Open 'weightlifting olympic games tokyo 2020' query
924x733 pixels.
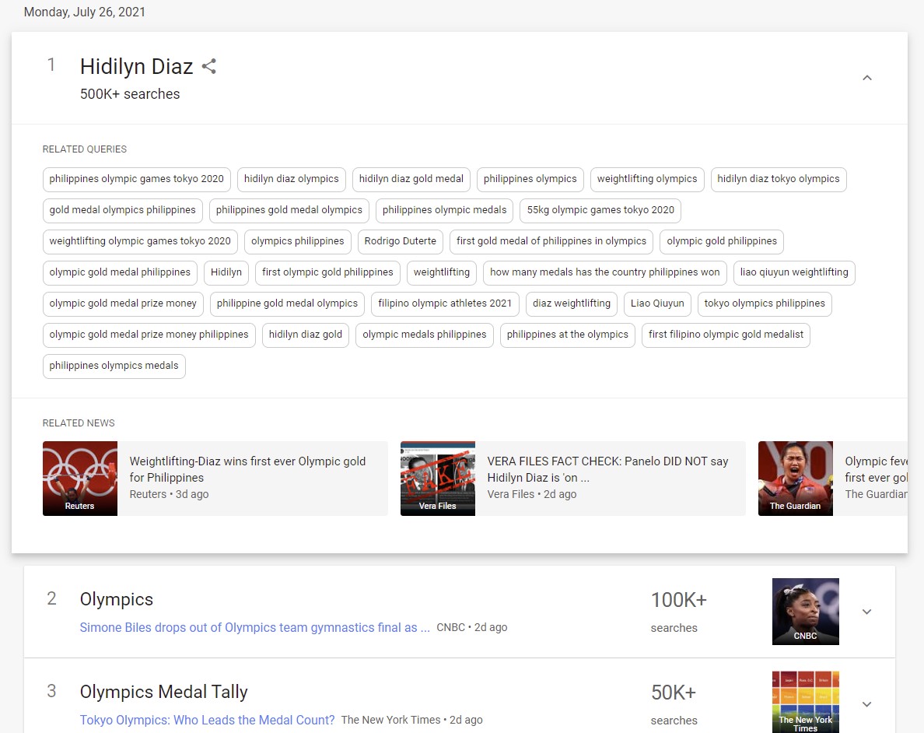tap(140, 242)
